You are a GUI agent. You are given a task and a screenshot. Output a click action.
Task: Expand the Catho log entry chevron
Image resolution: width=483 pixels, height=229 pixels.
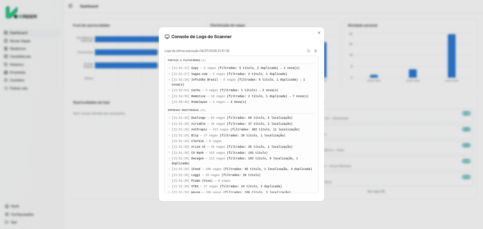169,90
